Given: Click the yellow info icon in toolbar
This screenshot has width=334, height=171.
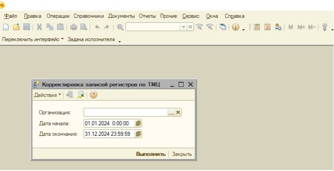Looking at the screenshot, I should [x=235, y=27].
